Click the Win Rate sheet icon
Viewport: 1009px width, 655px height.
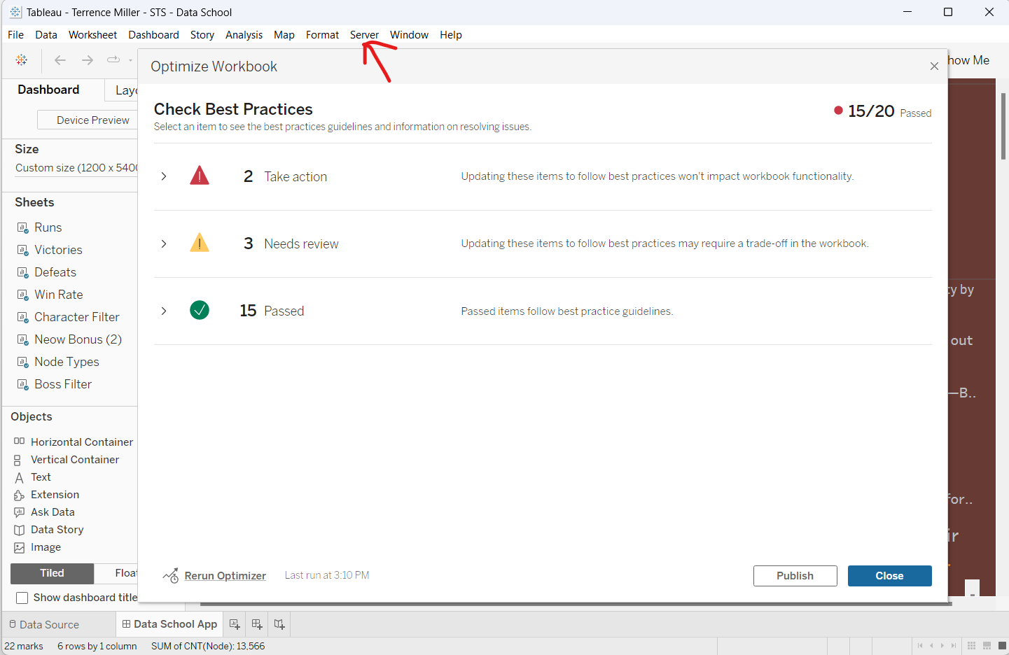[x=22, y=295]
